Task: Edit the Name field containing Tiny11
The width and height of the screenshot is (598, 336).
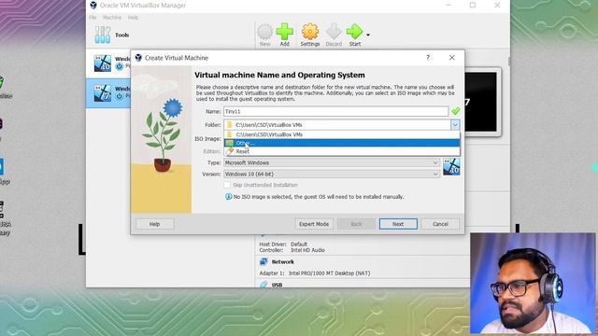Action: pyautogui.click(x=335, y=112)
